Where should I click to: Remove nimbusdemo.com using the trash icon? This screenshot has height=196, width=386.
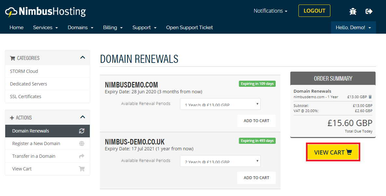370,97
